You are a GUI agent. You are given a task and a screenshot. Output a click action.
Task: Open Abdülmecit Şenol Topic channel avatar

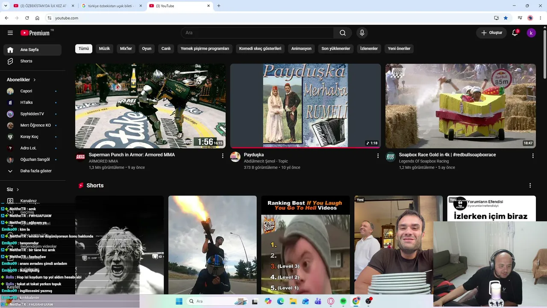coord(235,157)
